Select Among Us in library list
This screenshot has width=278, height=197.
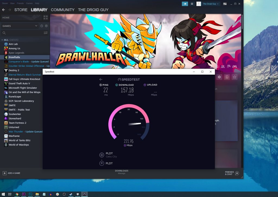25,48
